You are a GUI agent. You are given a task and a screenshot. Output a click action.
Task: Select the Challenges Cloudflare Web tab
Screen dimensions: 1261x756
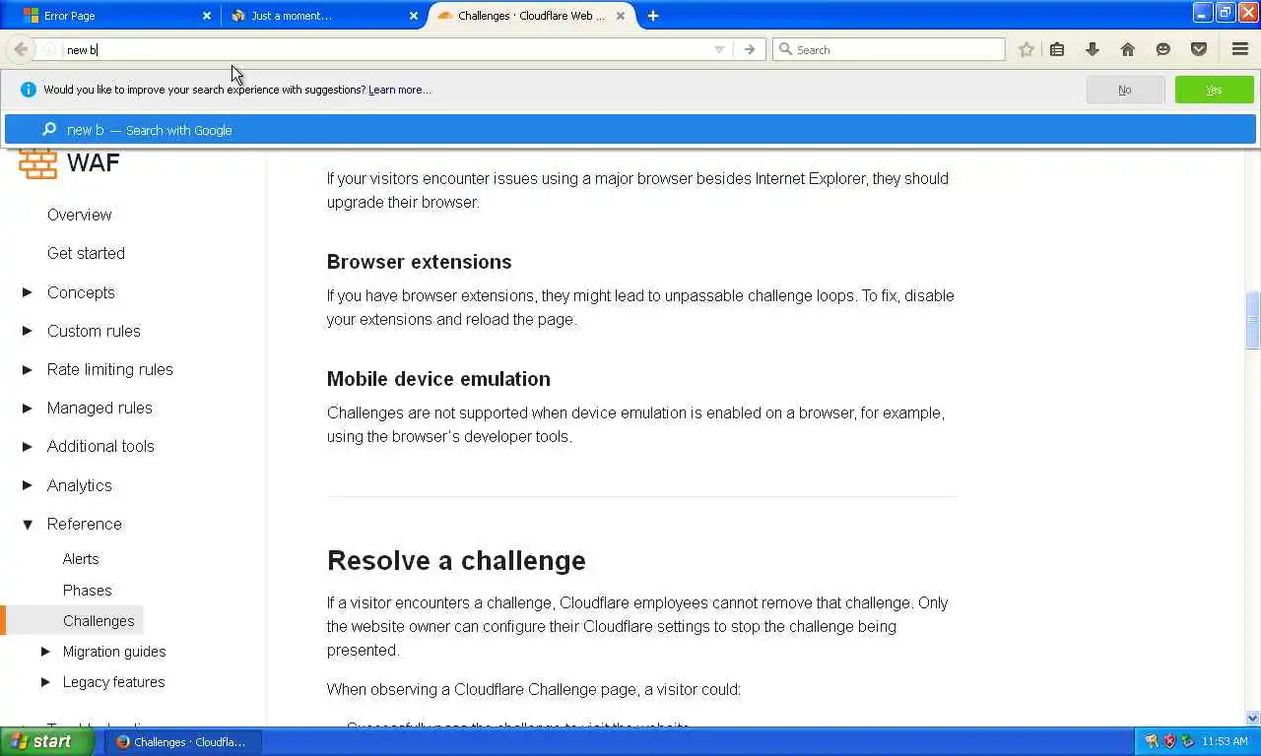[533, 16]
